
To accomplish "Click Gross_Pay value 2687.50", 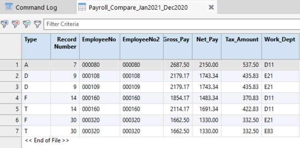I will 178,65.
